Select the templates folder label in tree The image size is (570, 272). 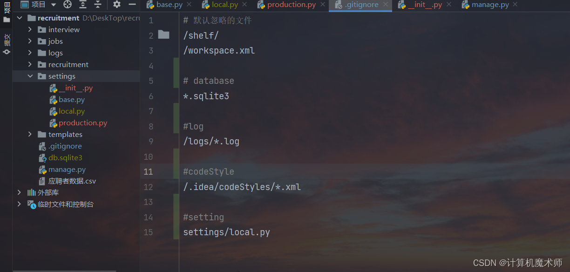coord(65,134)
